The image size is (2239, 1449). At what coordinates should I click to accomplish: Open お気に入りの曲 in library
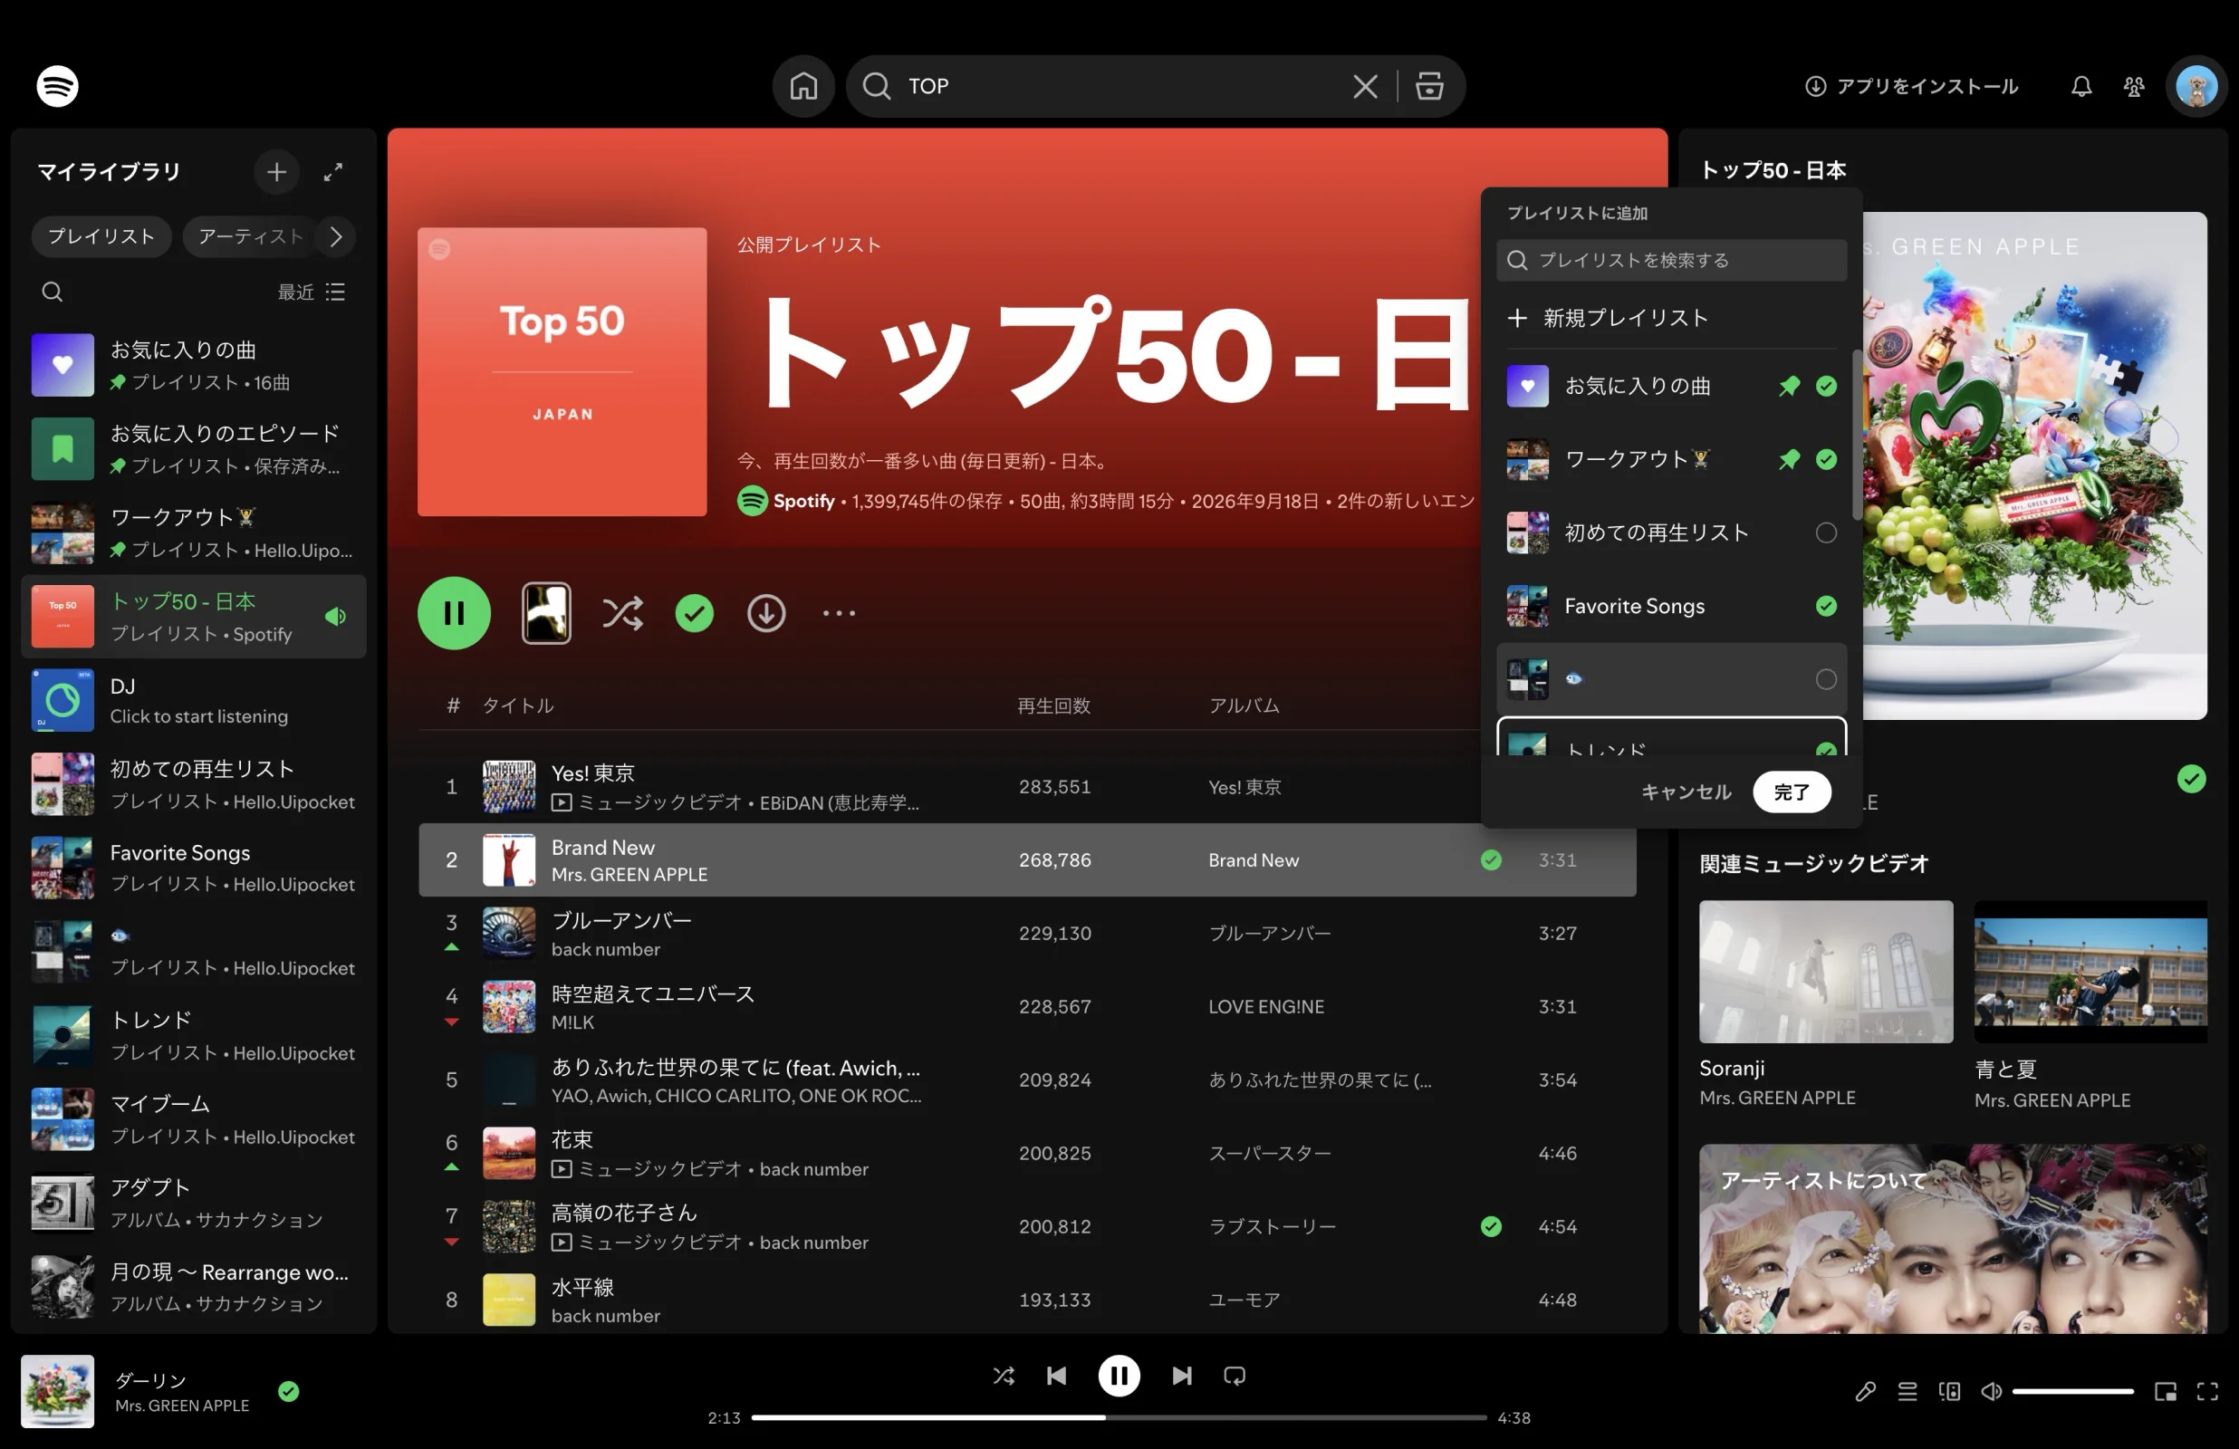pyautogui.click(x=193, y=365)
